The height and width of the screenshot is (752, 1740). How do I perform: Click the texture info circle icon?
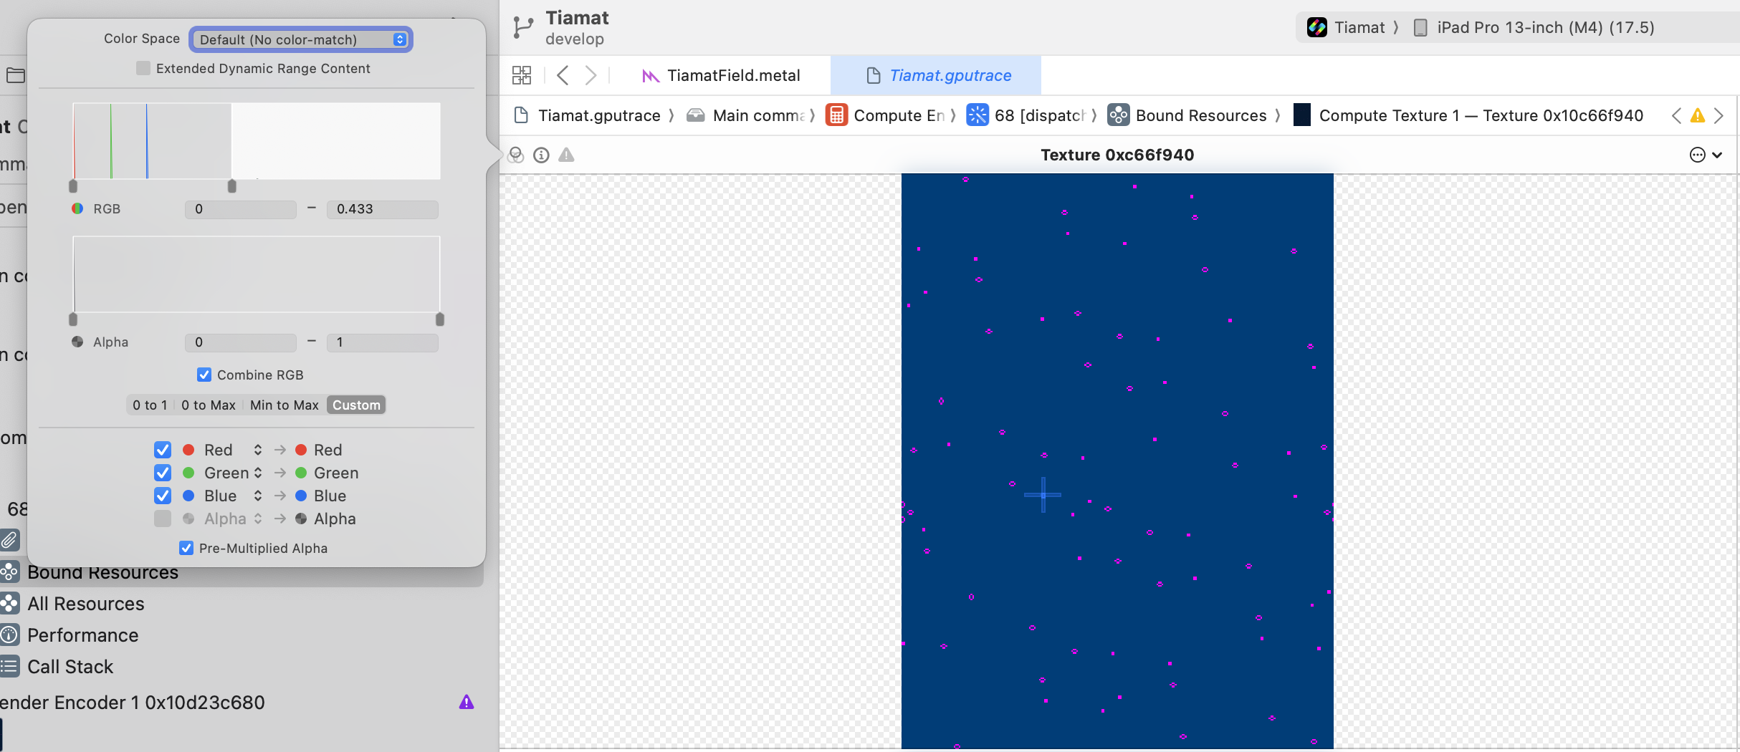point(542,155)
